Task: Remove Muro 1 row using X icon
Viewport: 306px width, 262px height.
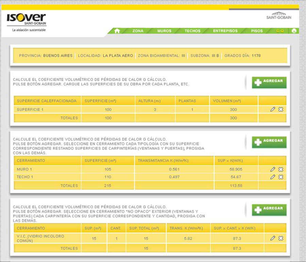Action: pyautogui.click(x=281, y=169)
